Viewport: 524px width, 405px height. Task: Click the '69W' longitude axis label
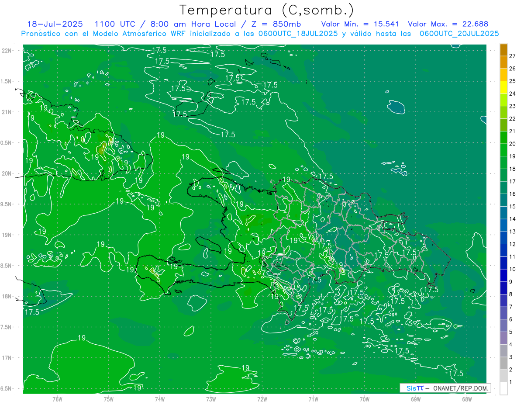(416, 399)
